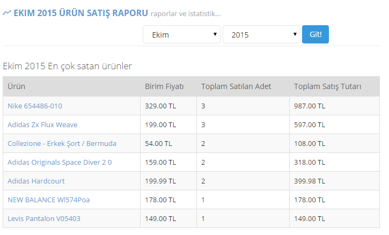389x235 pixels.
Task: Click the Birim Fiyatı column header
Action: pos(164,86)
